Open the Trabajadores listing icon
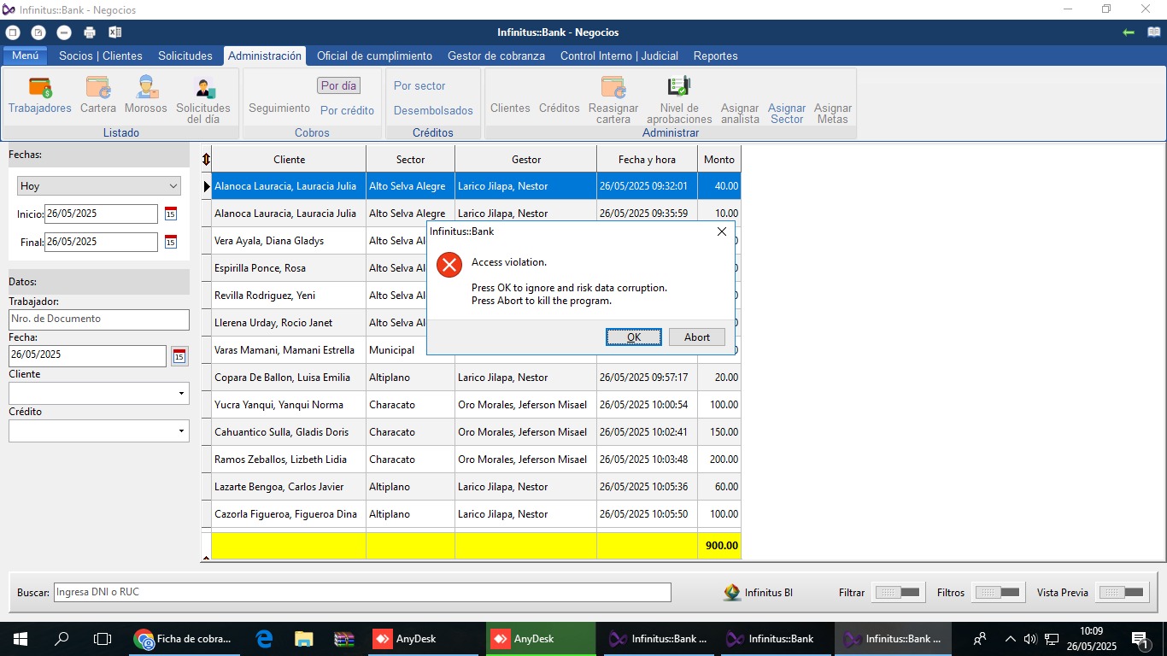1167x656 pixels. tap(40, 88)
